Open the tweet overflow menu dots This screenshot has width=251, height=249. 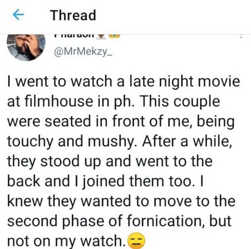(241, 37)
